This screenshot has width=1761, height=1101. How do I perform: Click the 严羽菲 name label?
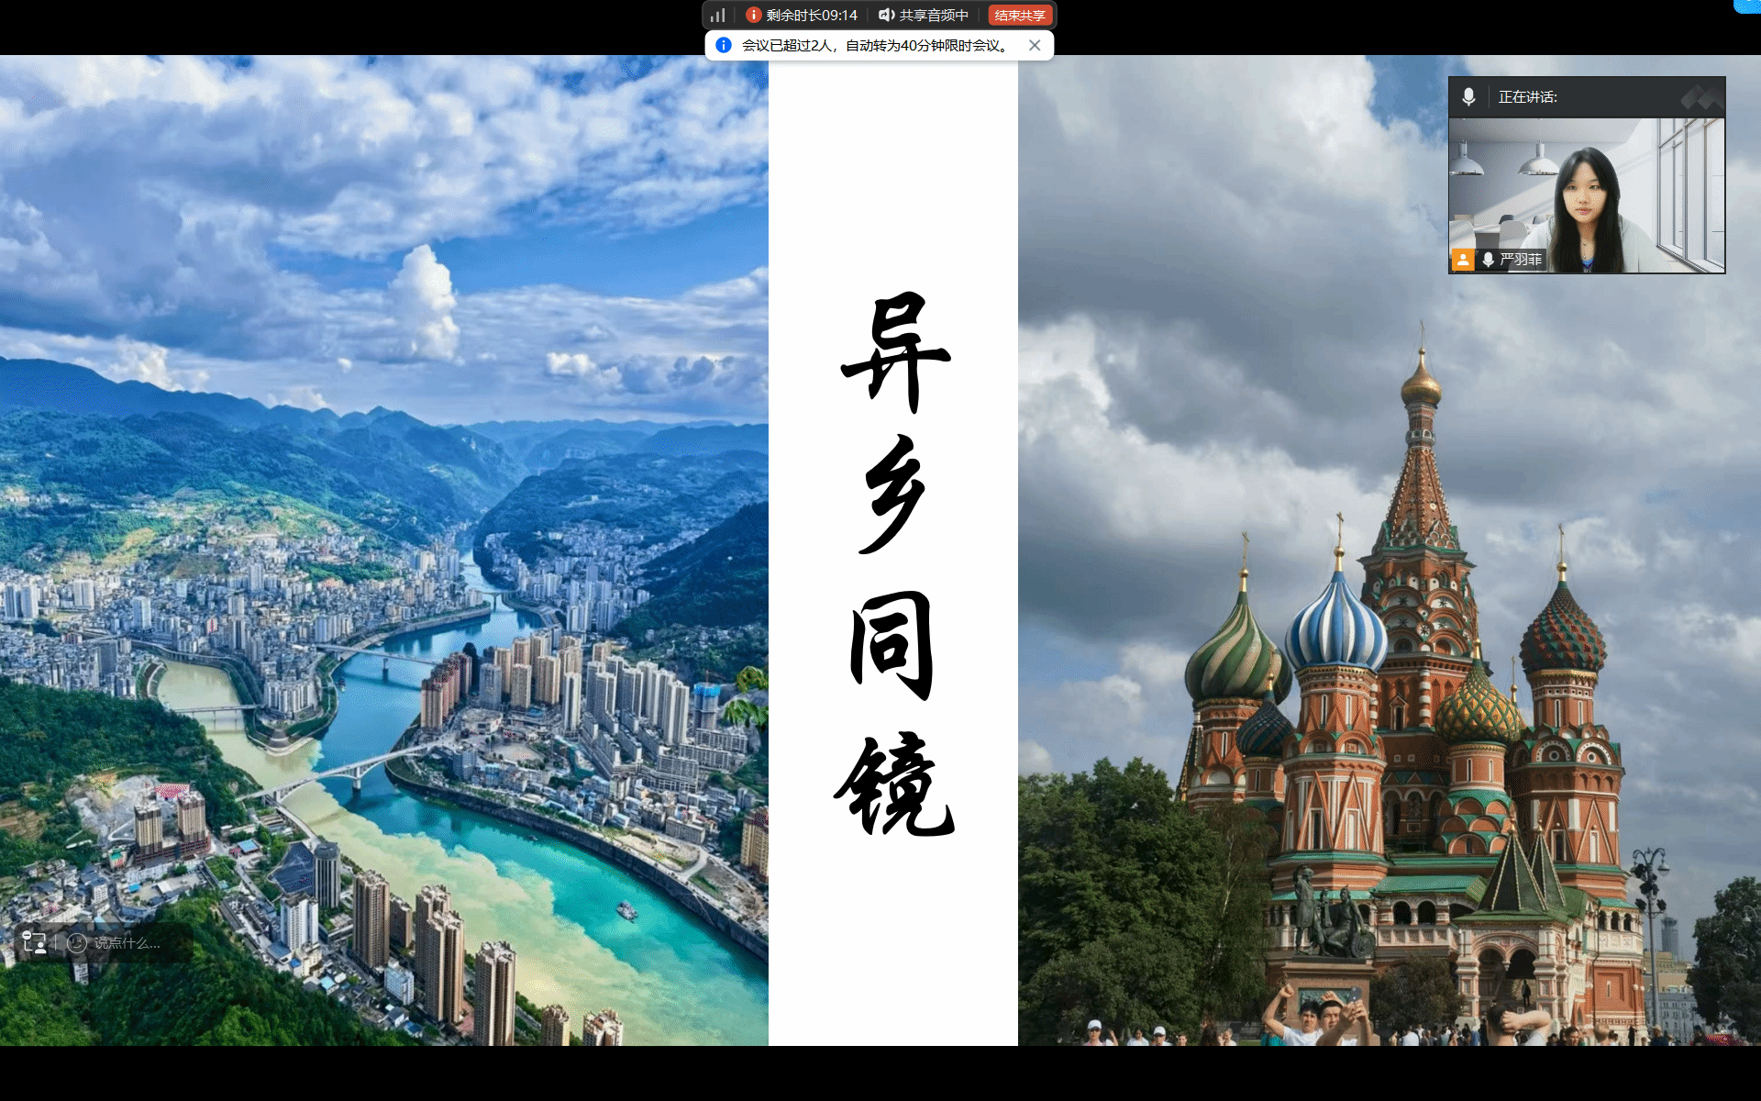[x=1521, y=260]
